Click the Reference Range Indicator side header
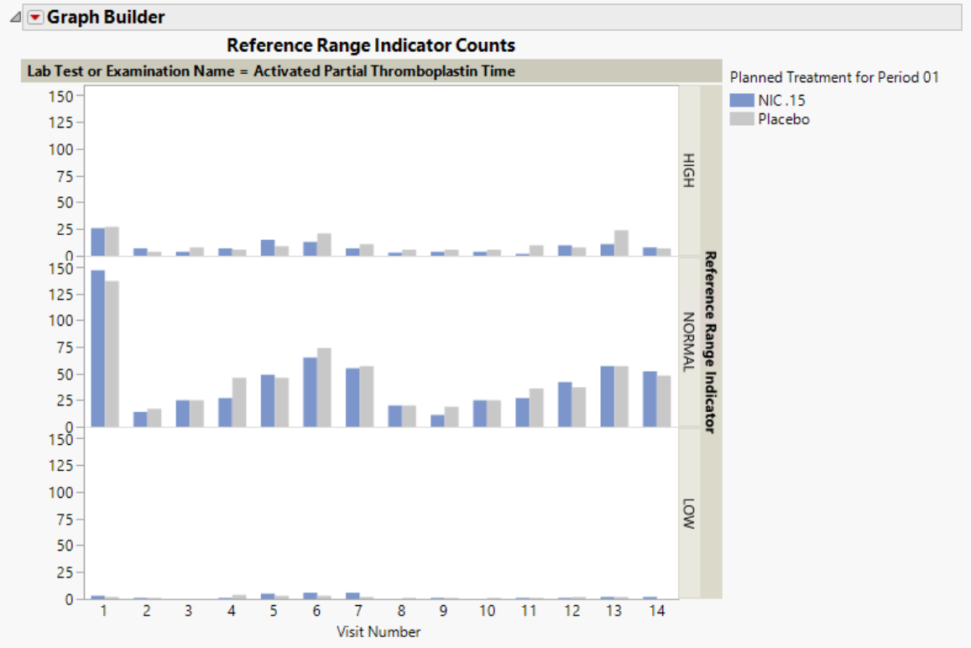 (x=710, y=342)
